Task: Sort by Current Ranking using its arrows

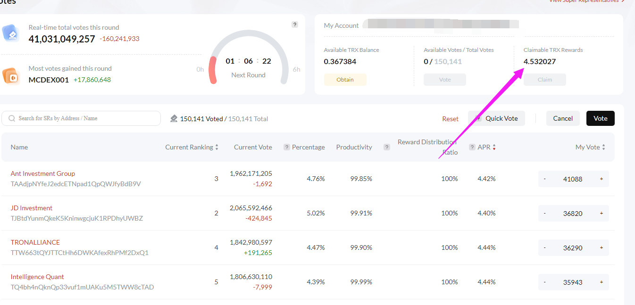Action: click(217, 147)
